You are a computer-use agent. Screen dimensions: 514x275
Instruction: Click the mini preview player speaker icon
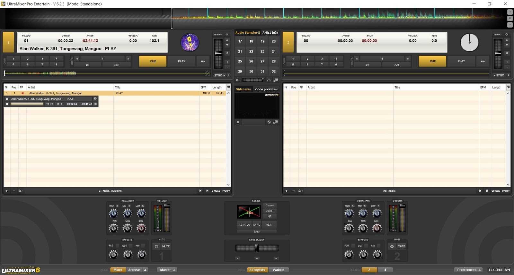point(95,104)
